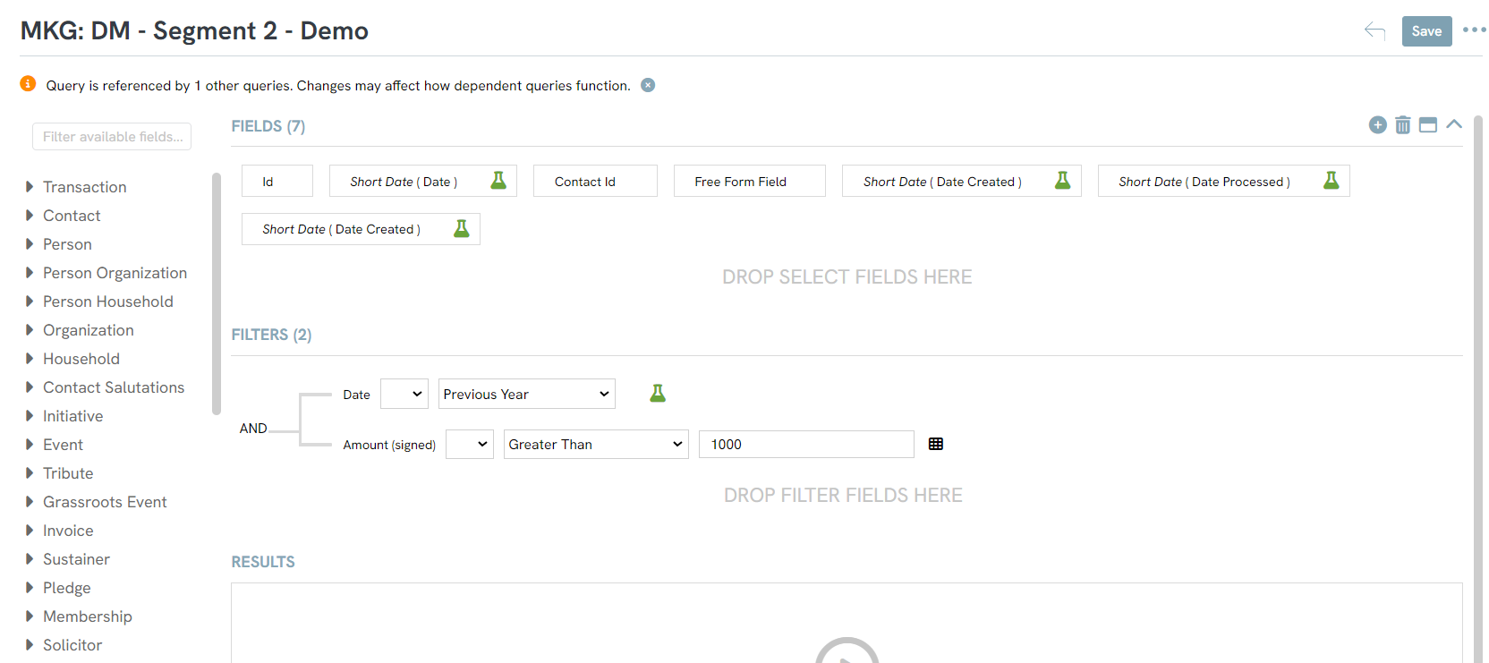The height and width of the screenshot is (663, 1489).
Task: Open empty dropdown next to Amount (signed)
Action: tap(470, 444)
